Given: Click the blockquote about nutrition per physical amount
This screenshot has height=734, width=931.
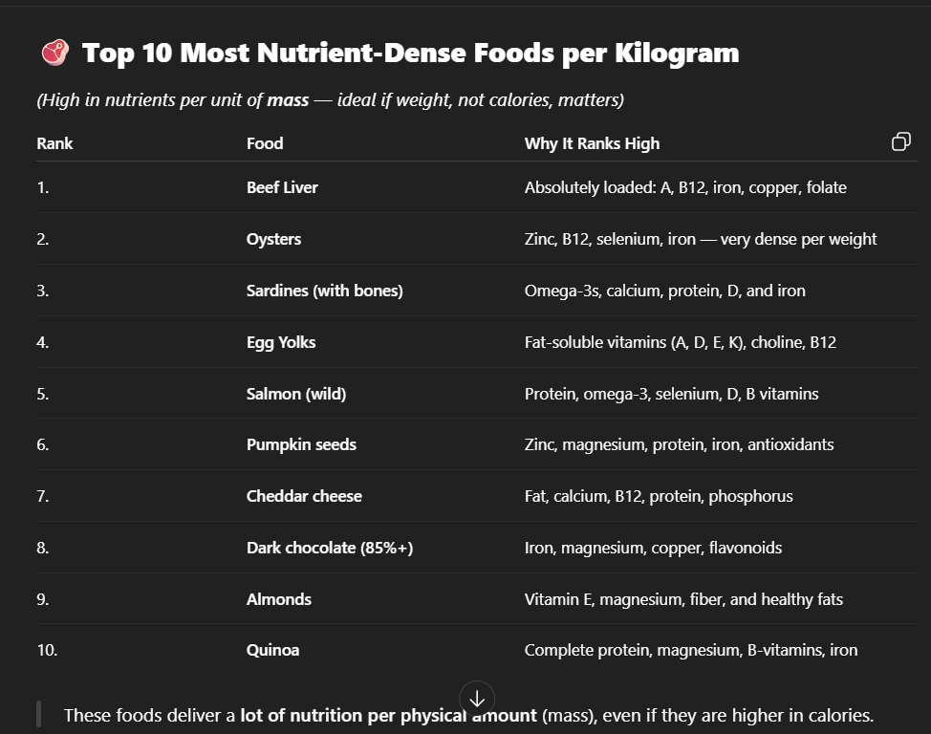Looking at the screenshot, I should click(x=469, y=715).
